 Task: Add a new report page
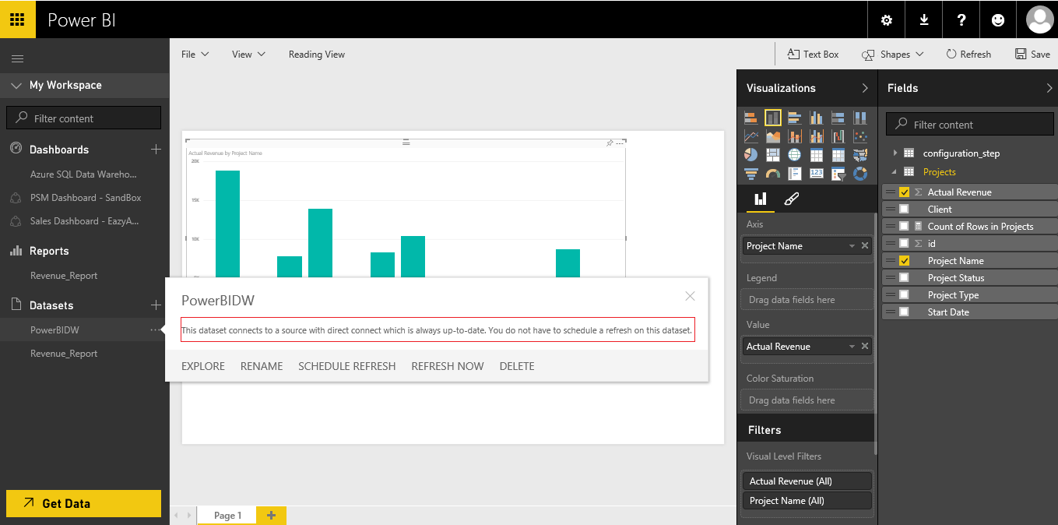pyautogui.click(x=271, y=515)
